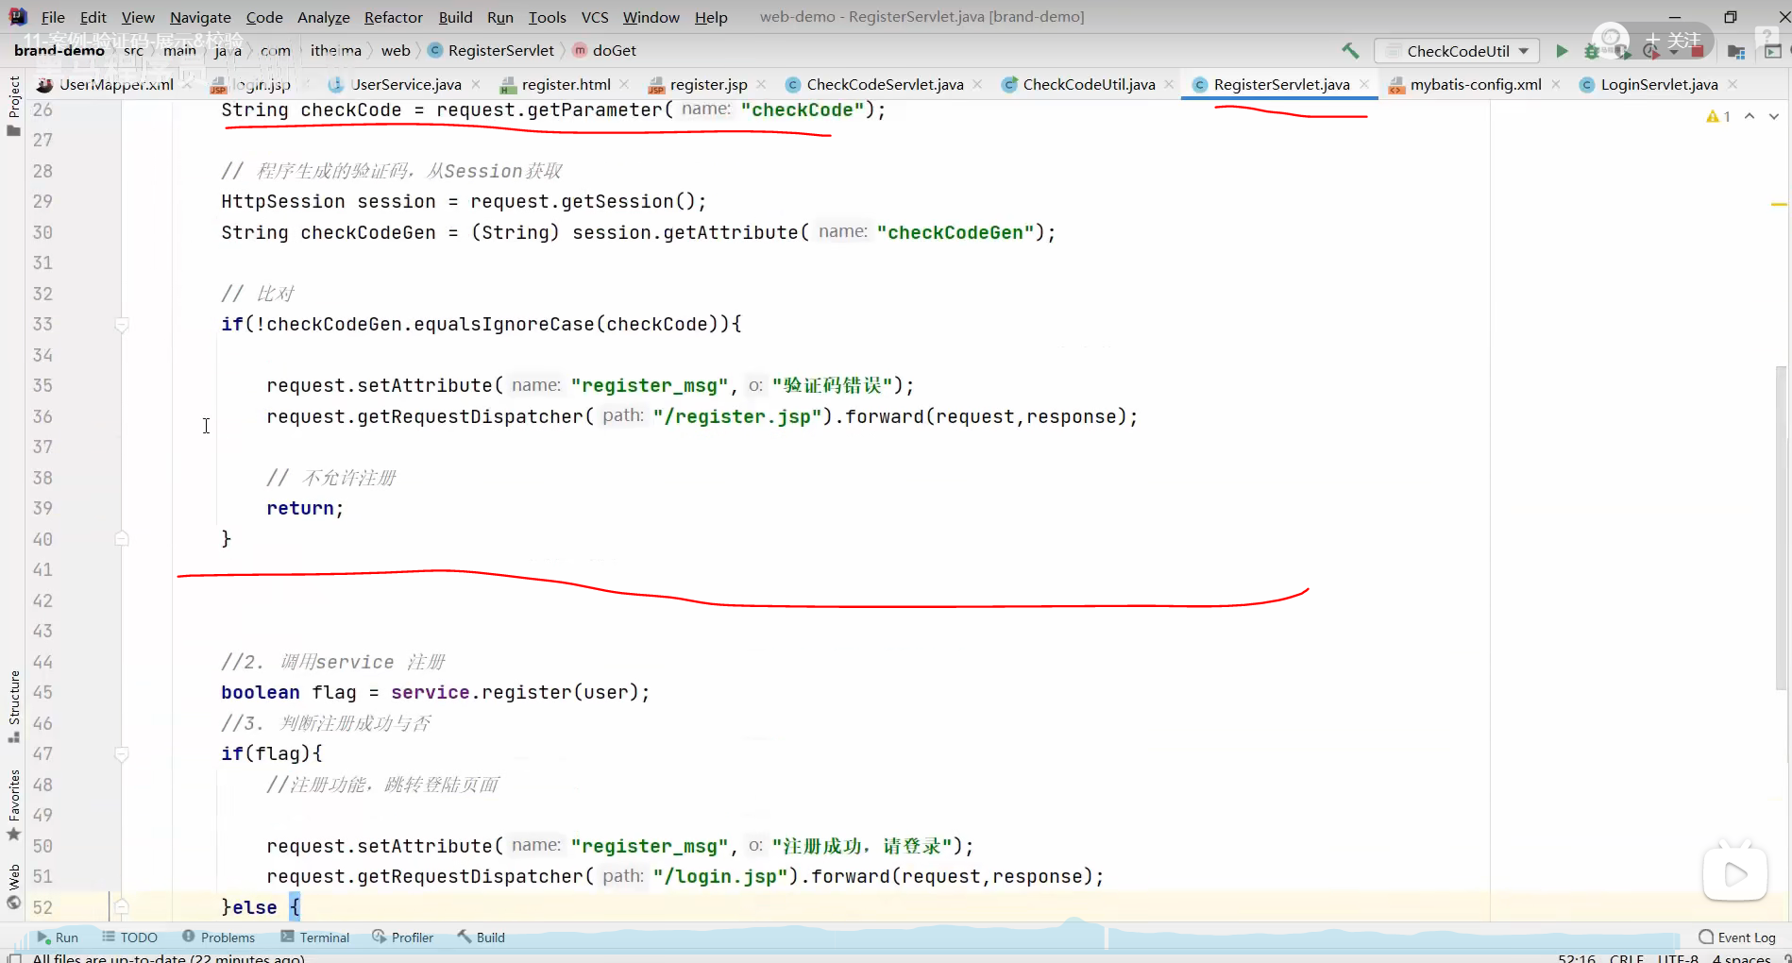Viewport: 1792px width, 963px height.
Task: Click the web package breadcrumb
Action: [396, 51]
